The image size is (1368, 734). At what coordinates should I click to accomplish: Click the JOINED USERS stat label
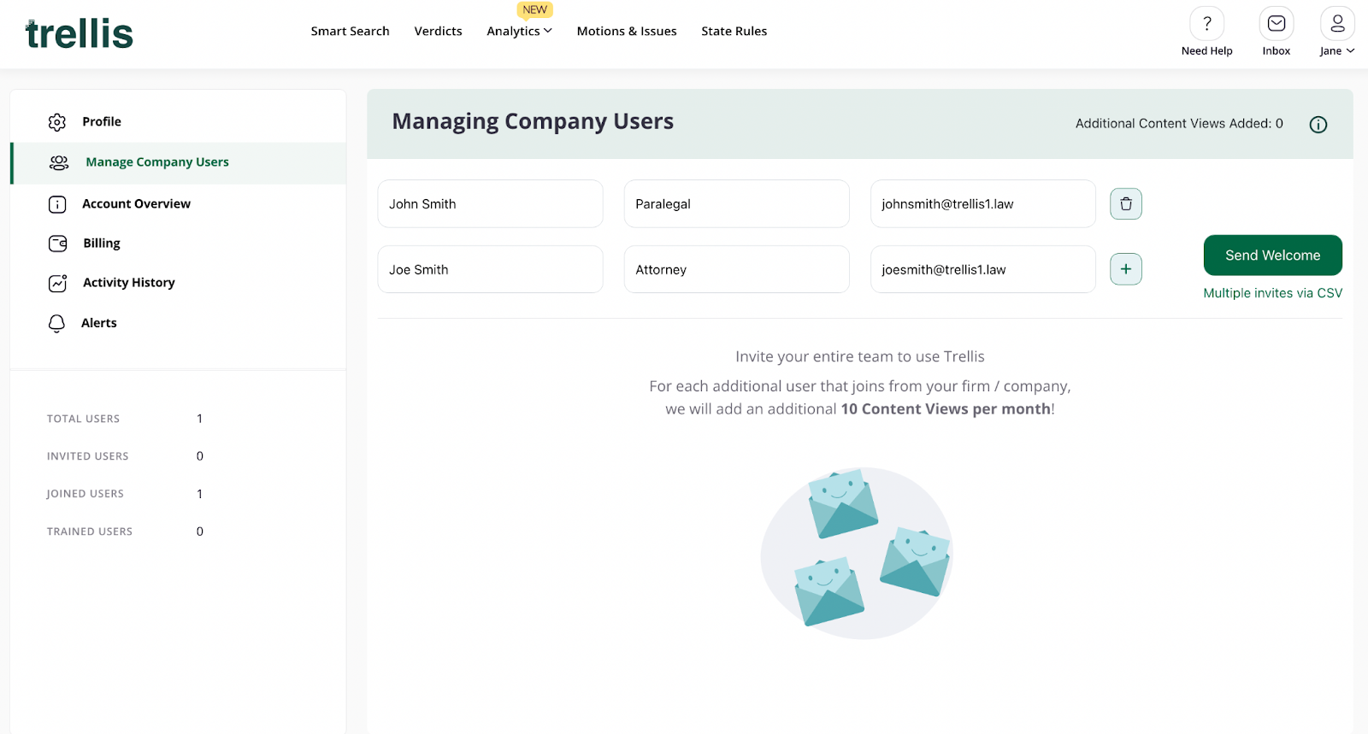click(85, 494)
